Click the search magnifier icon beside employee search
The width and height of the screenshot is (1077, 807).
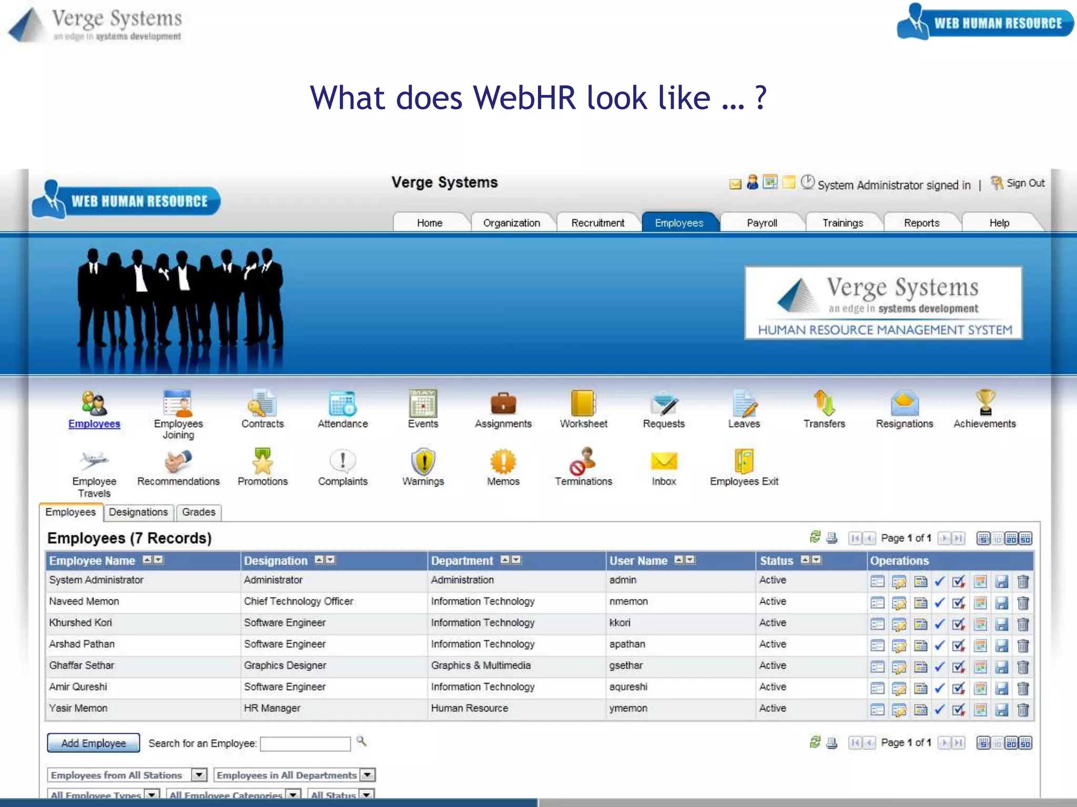pos(361,741)
